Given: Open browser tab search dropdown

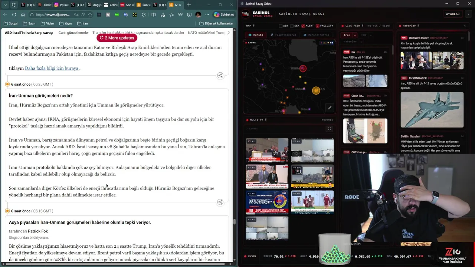Looking at the screenshot, I should tap(5, 5).
